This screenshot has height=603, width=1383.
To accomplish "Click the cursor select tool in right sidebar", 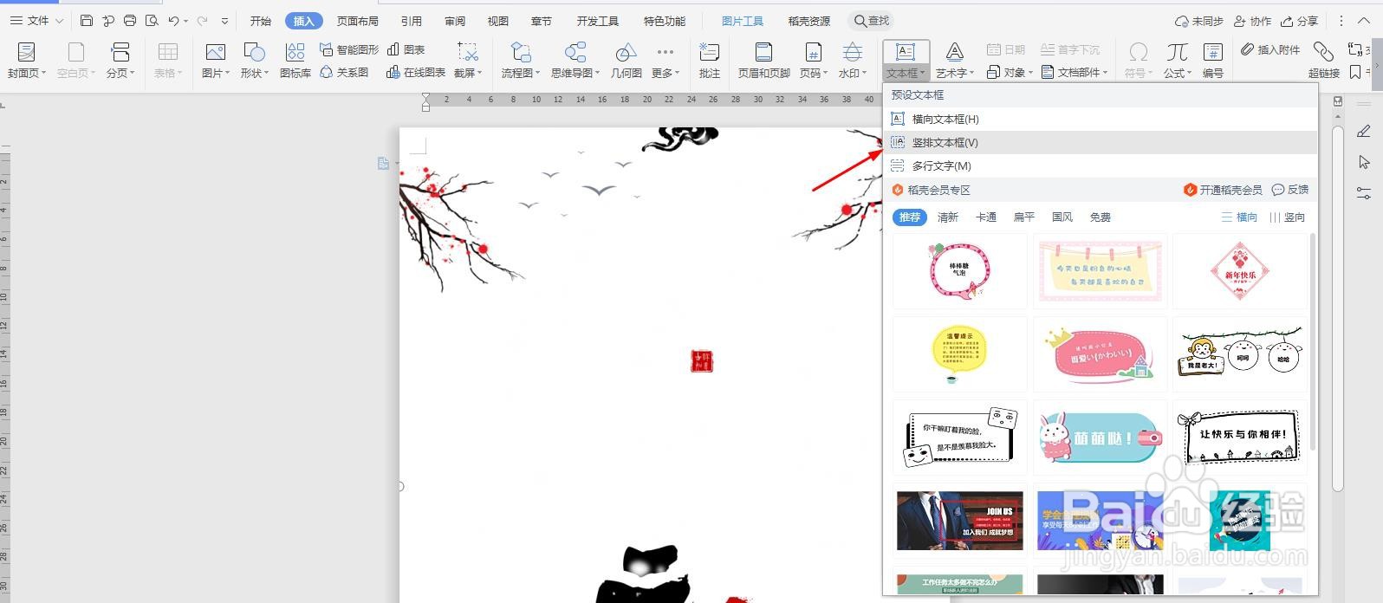I will coord(1364,162).
